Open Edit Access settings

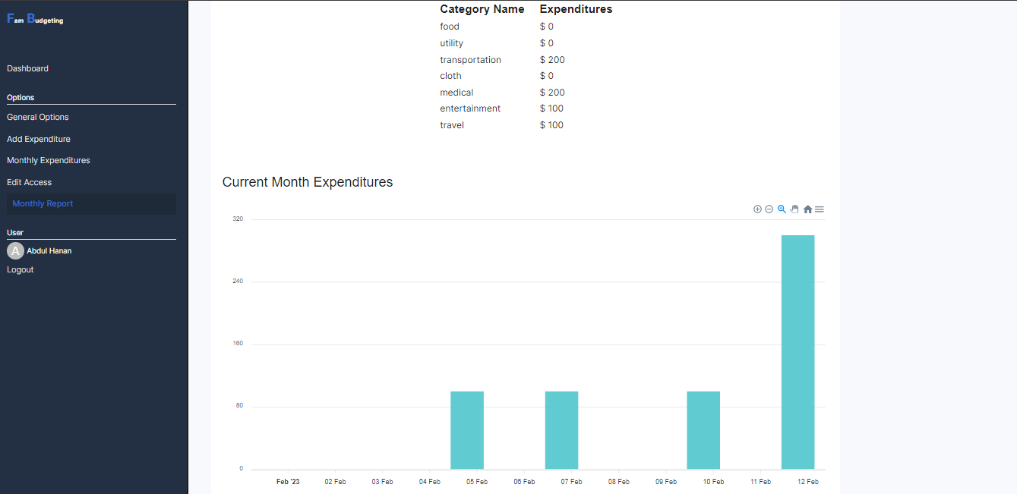pyautogui.click(x=29, y=182)
